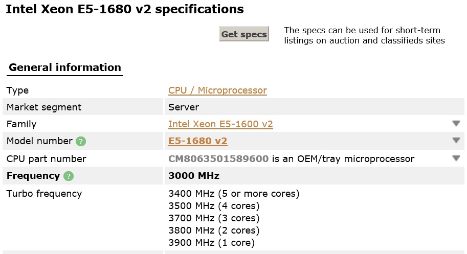Viewport: 467px width, 254px height.
Task: Click the Get specs button
Action: 244,34
